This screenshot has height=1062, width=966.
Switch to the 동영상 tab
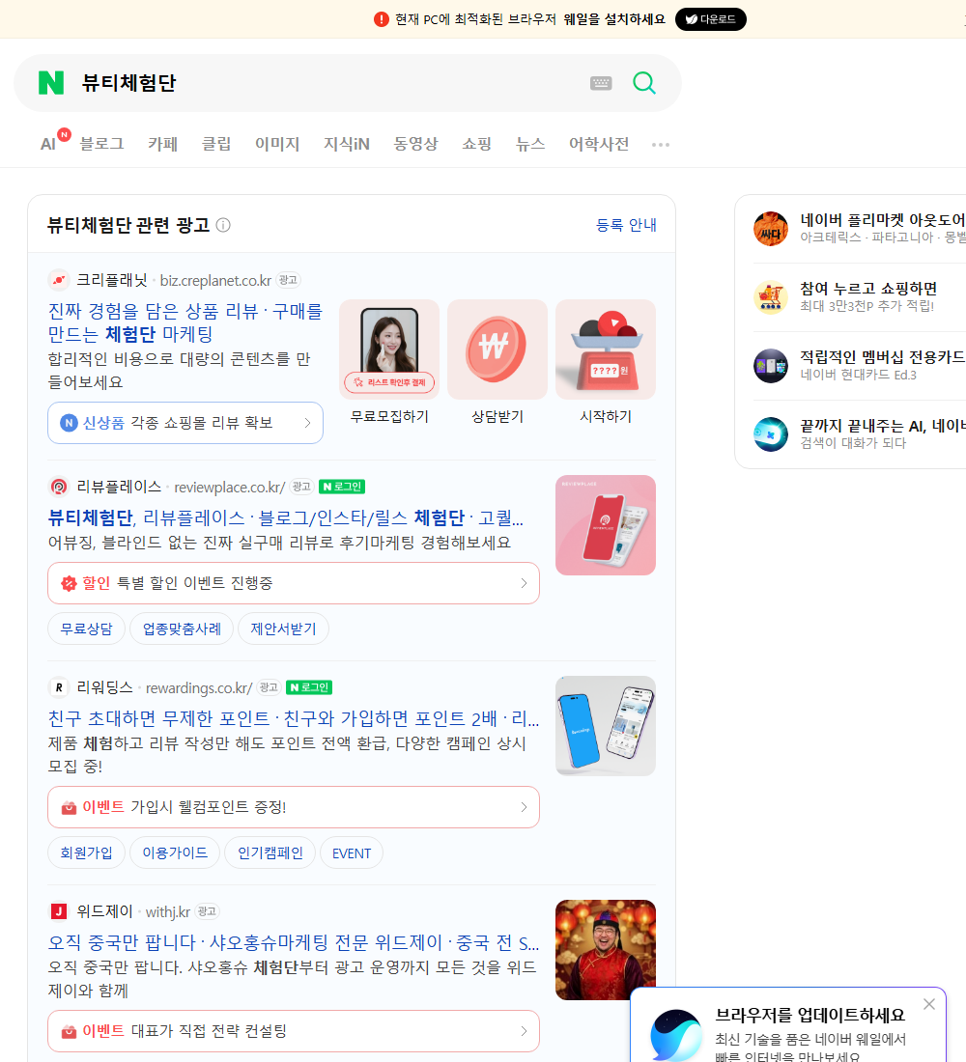pyautogui.click(x=415, y=144)
